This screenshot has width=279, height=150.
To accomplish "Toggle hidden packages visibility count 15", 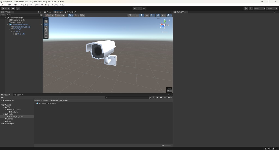I will (x=170, y=97).
